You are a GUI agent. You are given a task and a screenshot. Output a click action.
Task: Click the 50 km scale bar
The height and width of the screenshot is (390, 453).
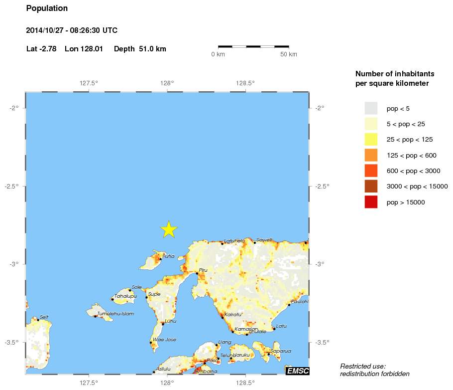coord(253,46)
